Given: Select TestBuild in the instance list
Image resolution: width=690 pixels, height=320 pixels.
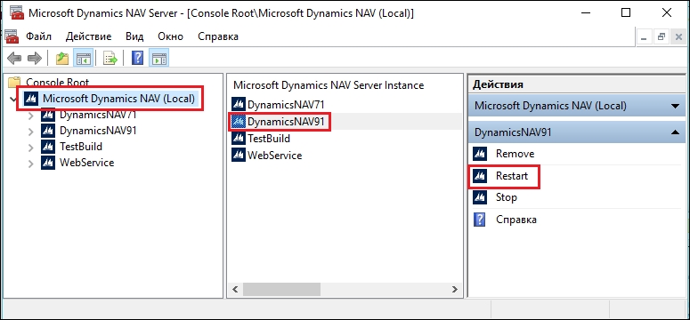Looking at the screenshot, I should (269, 139).
